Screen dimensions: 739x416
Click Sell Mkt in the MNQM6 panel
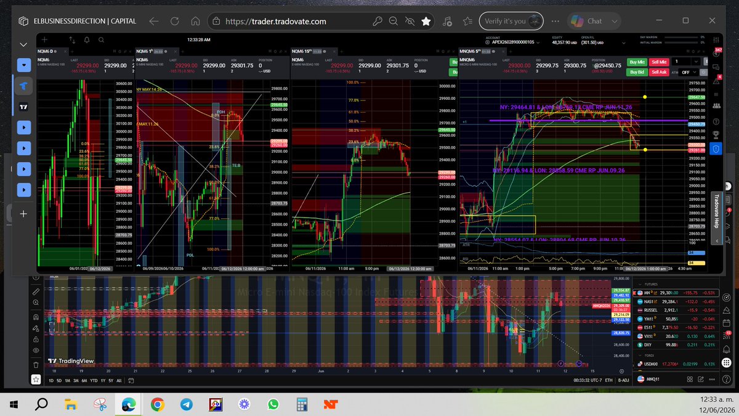pos(659,62)
